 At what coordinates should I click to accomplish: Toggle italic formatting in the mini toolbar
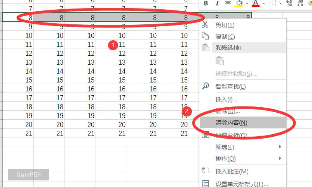pyautogui.click(x=217, y=3)
